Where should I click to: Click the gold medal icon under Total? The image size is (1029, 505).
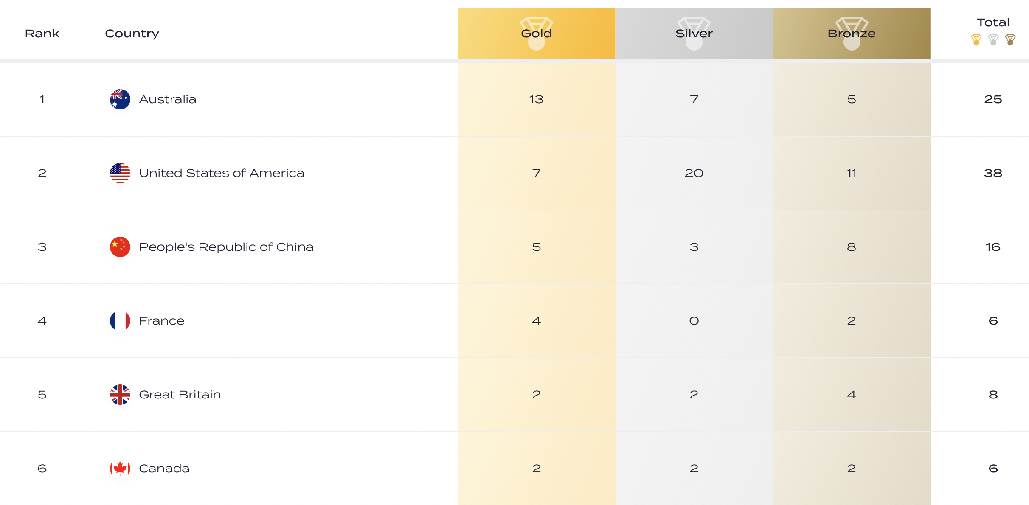pos(976,40)
